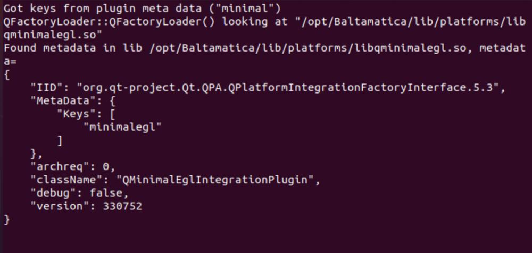Image resolution: width=532 pixels, height=253 pixels.
Task: Click the "debug" key
Action: 52,192
